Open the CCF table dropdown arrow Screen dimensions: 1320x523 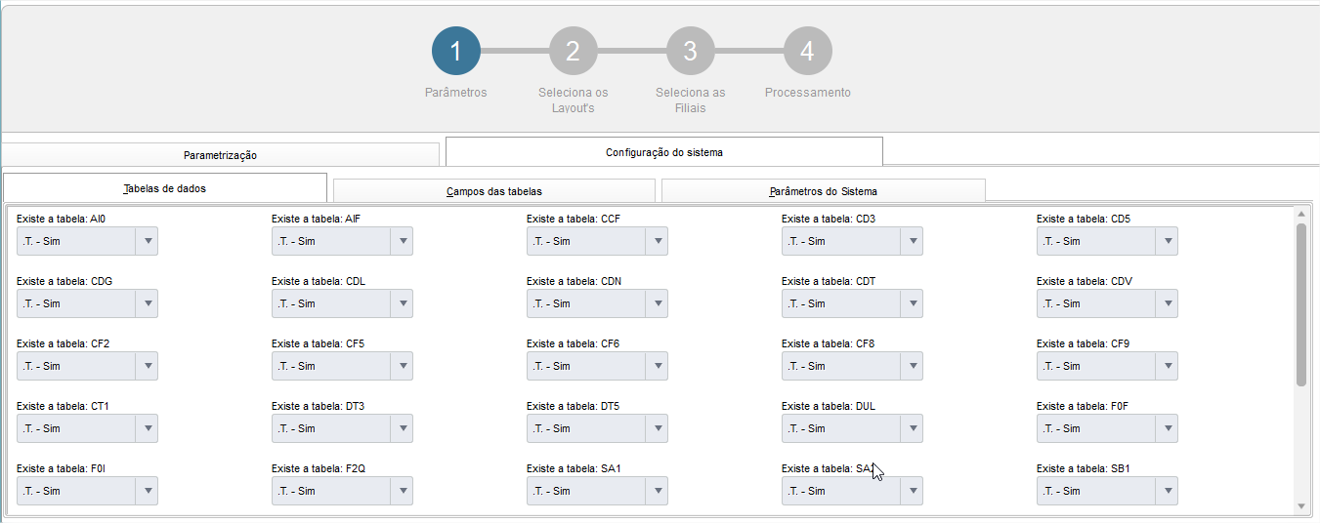[x=658, y=241]
